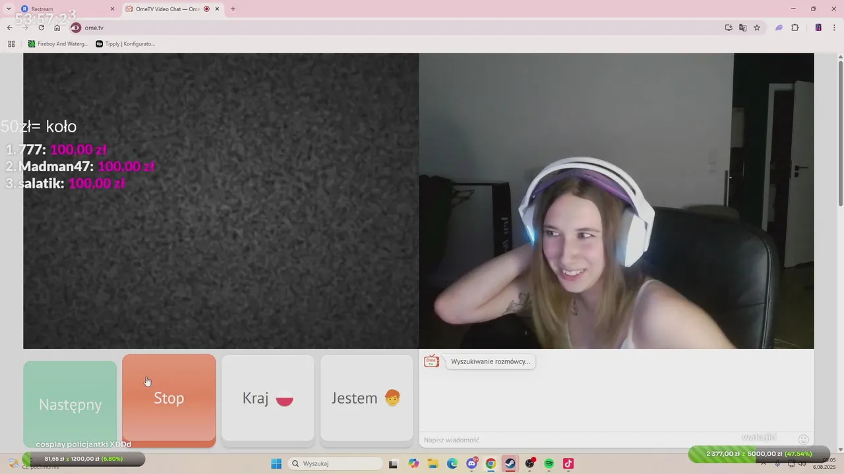Viewport: 844px width, 474px height.
Task: Open Spotify from the taskbar
Action: (549, 463)
